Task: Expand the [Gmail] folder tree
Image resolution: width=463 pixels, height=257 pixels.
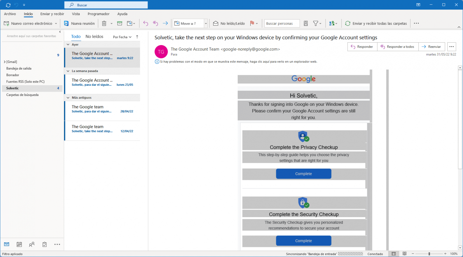Action: (5, 62)
